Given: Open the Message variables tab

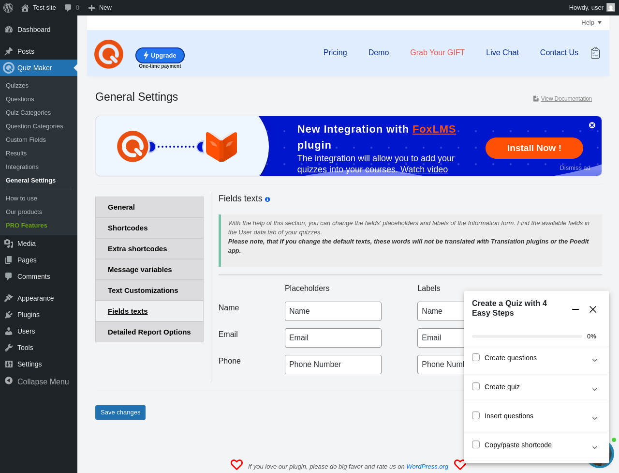Looking at the screenshot, I should (149, 270).
